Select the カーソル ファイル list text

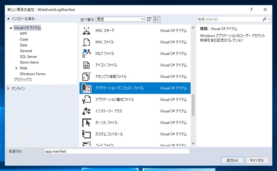(x=106, y=123)
